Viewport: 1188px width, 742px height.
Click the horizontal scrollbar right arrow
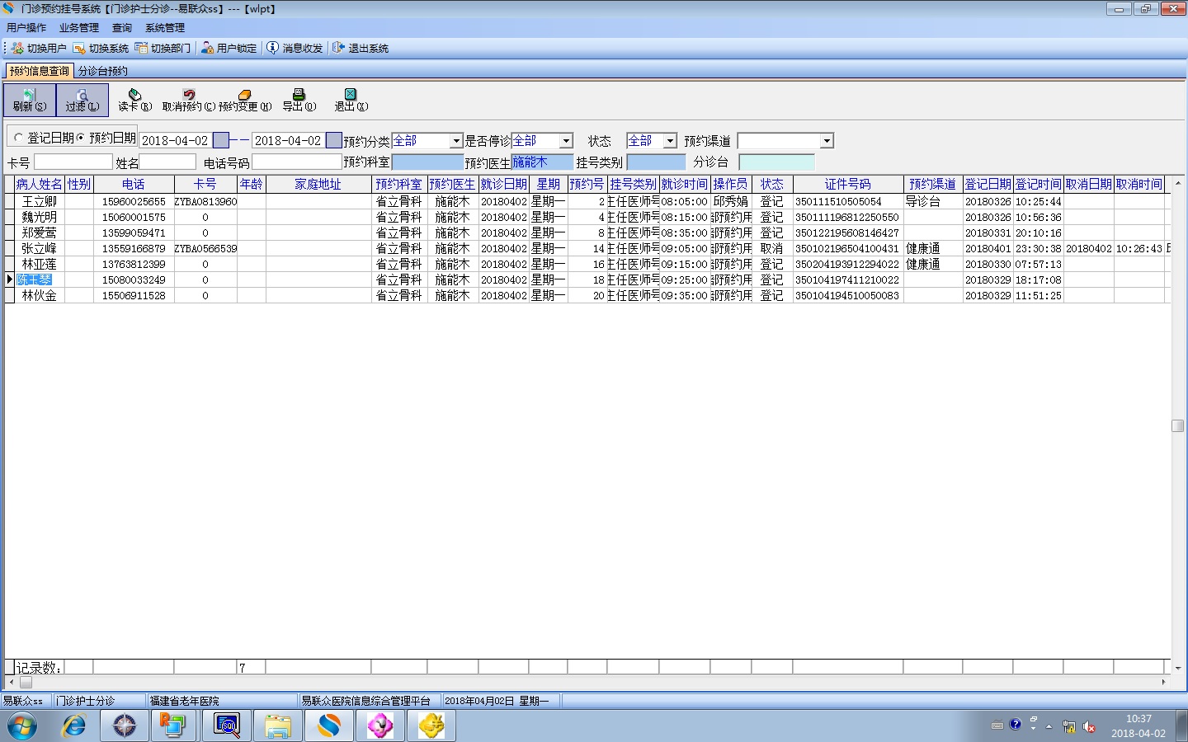coord(1164,682)
